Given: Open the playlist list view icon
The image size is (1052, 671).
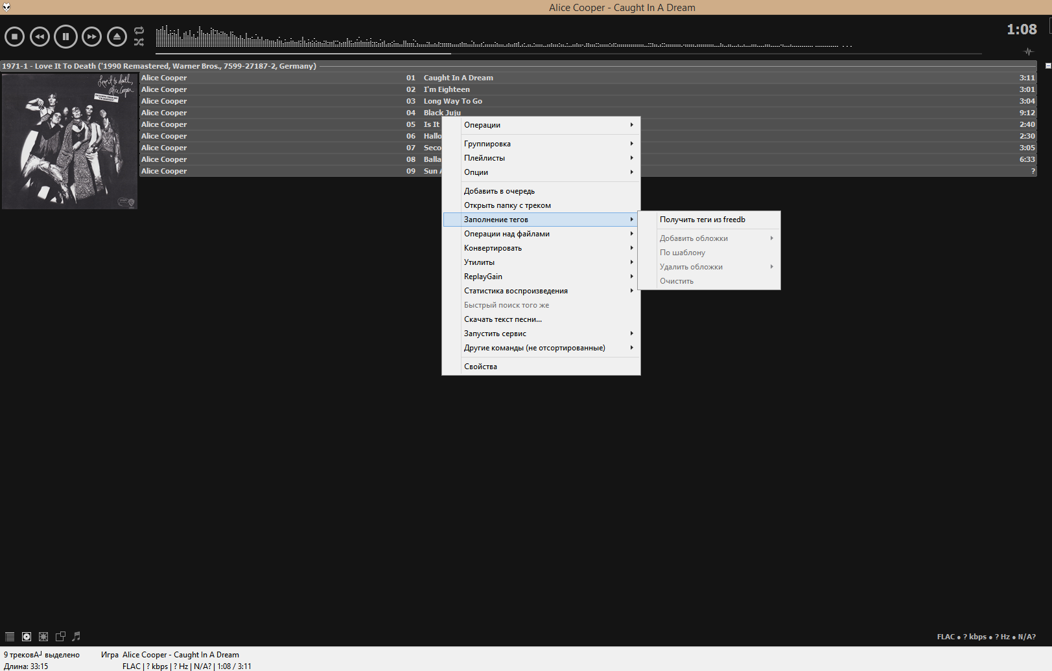Looking at the screenshot, I should point(10,637).
